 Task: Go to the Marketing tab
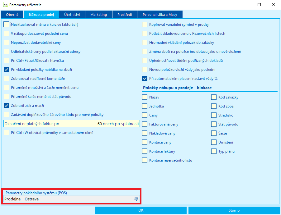tap(98, 15)
